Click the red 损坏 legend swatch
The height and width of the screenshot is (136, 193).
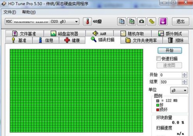(158, 110)
